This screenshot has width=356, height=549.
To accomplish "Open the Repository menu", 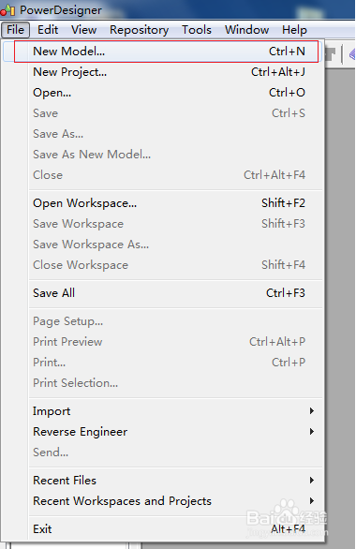I will point(139,30).
